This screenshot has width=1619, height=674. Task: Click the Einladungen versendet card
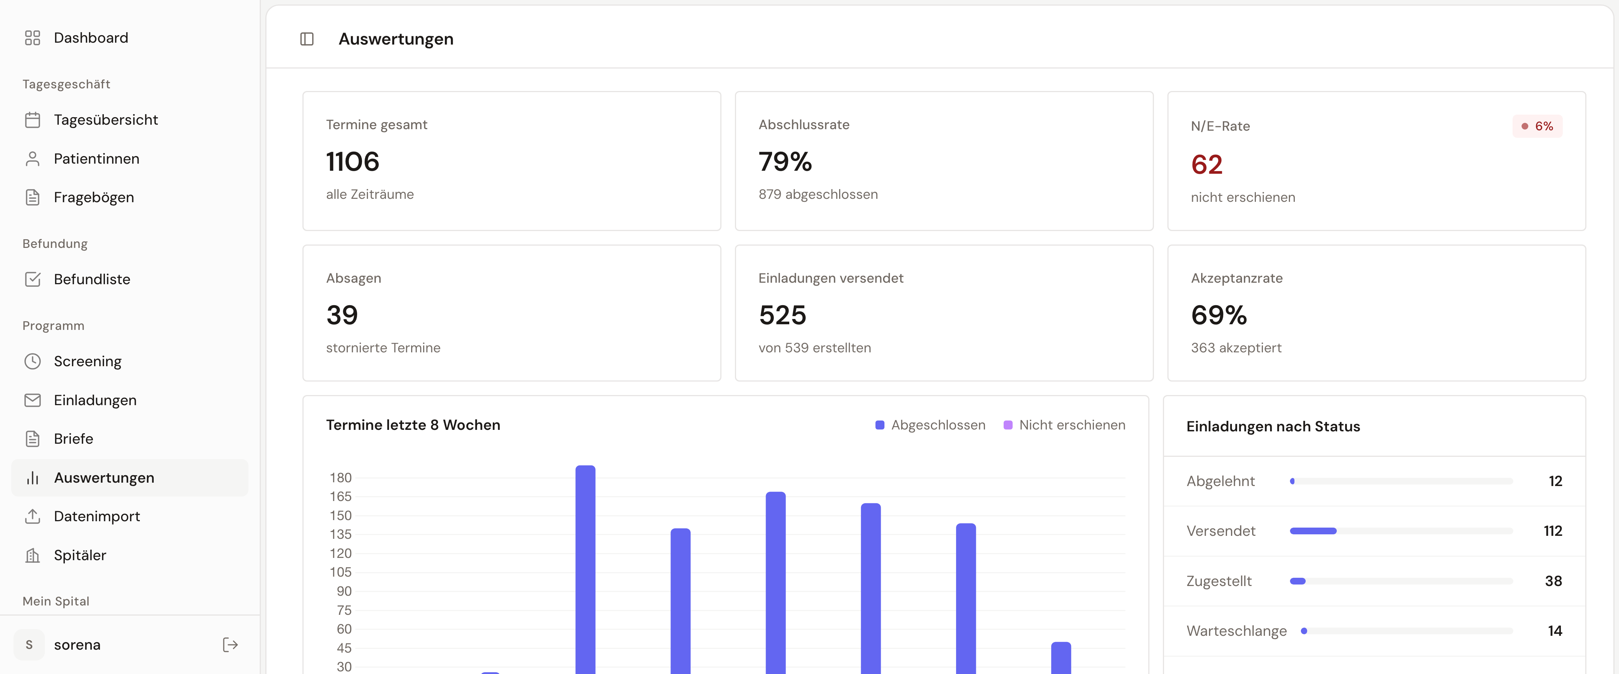pos(944,313)
